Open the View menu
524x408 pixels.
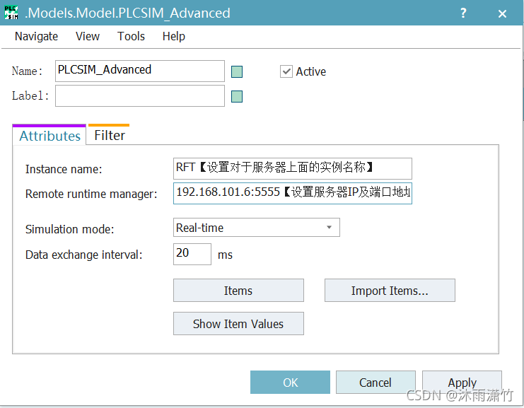[x=88, y=37]
